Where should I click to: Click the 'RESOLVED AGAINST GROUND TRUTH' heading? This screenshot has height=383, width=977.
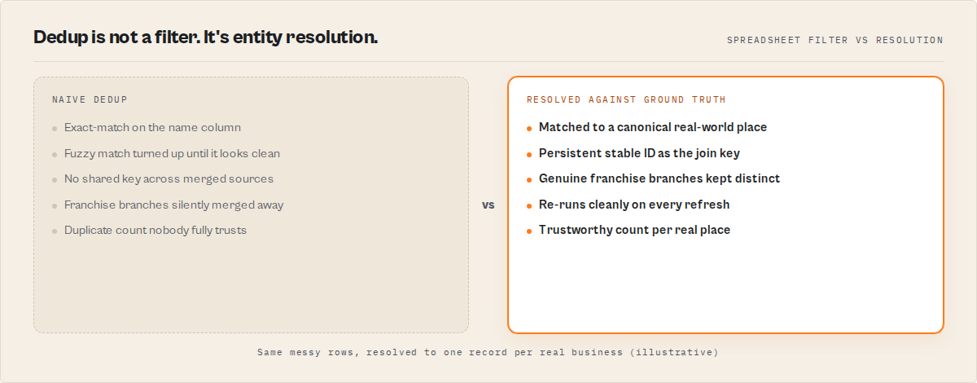[626, 99]
